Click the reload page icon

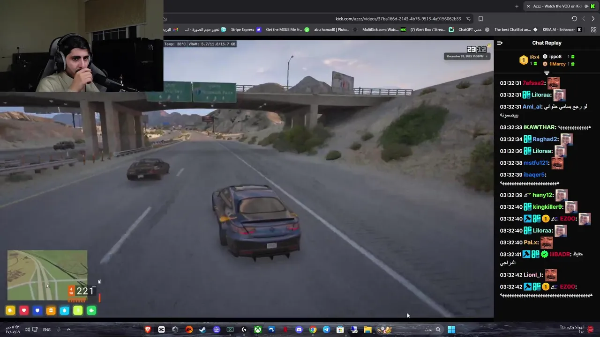pyautogui.click(x=574, y=19)
